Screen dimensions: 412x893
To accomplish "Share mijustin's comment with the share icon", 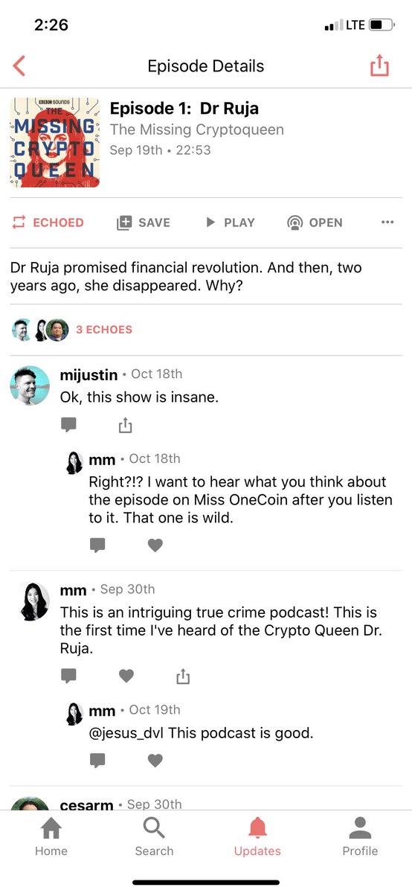I will [125, 425].
